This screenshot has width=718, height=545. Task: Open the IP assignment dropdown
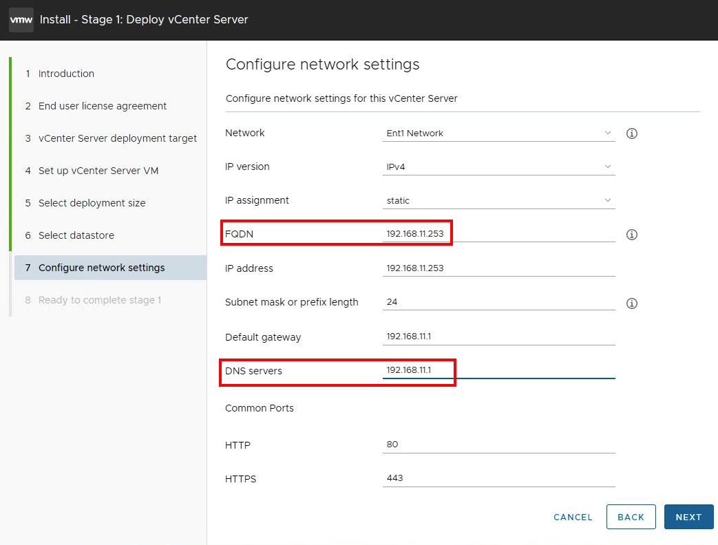click(x=498, y=200)
